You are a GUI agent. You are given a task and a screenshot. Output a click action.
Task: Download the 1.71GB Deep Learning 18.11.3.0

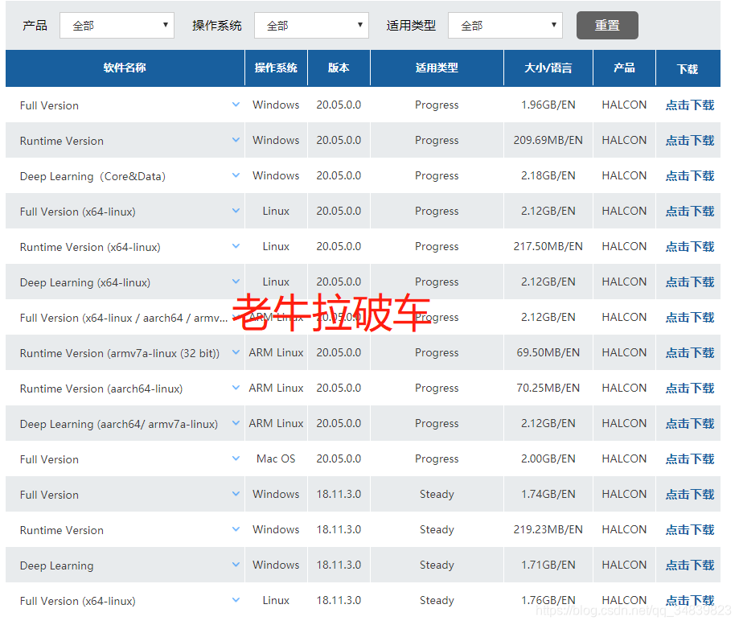[x=689, y=565]
